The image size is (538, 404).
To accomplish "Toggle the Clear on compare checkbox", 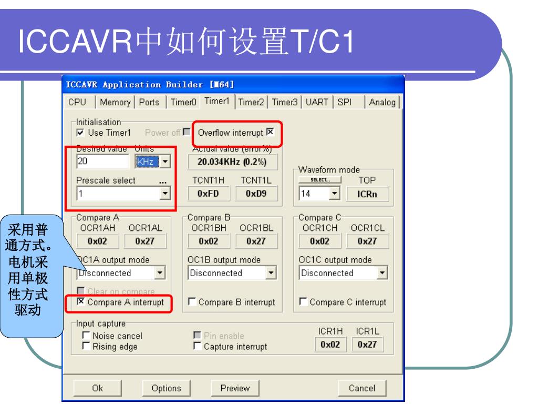I will (80, 290).
